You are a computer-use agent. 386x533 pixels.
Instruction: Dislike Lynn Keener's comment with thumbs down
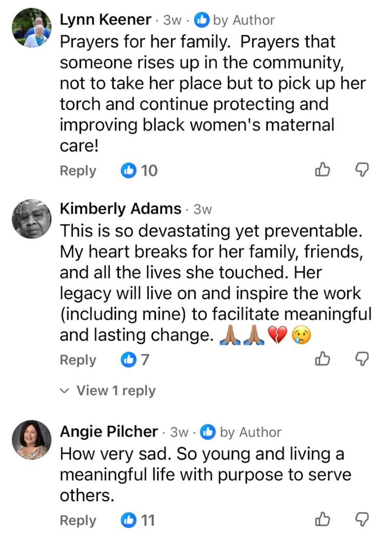[x=362, y=170]
